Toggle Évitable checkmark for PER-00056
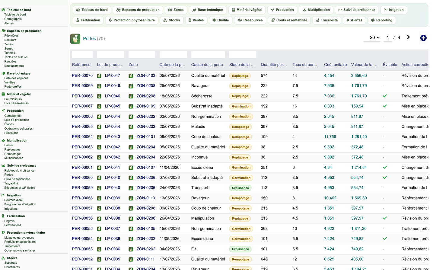This screenshot has width=436, height=270. pos(385,218)
